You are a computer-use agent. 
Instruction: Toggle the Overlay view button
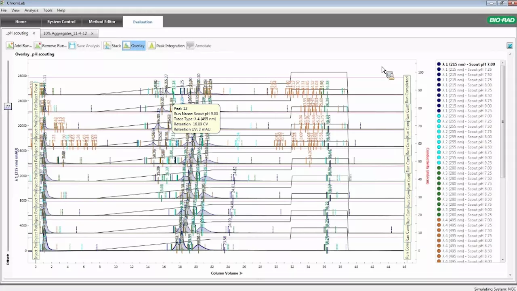pos(134,46)
